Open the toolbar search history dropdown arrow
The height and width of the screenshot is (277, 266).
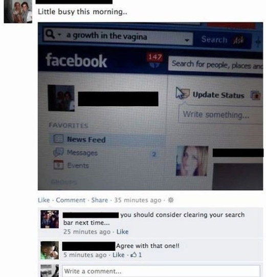coord(187,40)
